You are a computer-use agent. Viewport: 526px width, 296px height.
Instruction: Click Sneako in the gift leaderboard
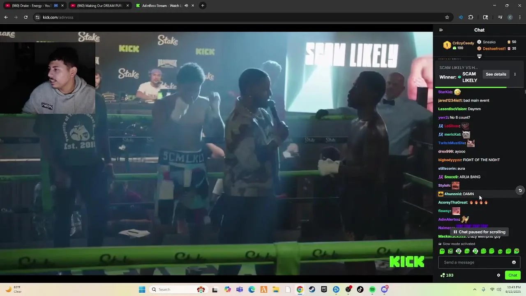pos(489,42)
